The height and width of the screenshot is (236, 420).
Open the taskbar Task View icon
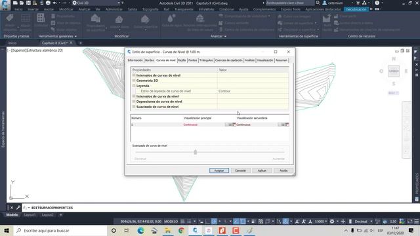click(x=127, y=230)
